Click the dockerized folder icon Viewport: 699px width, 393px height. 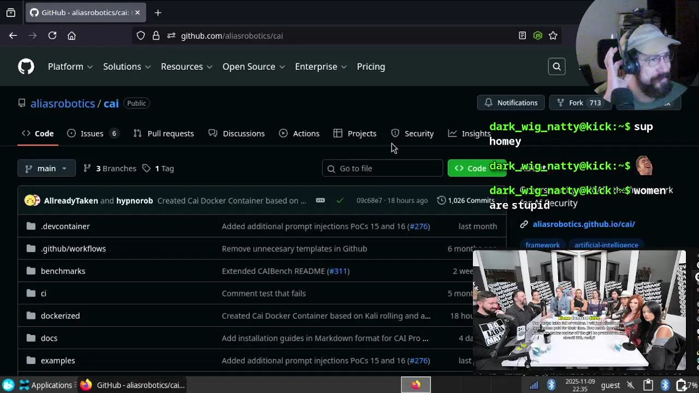pos(31,315)
